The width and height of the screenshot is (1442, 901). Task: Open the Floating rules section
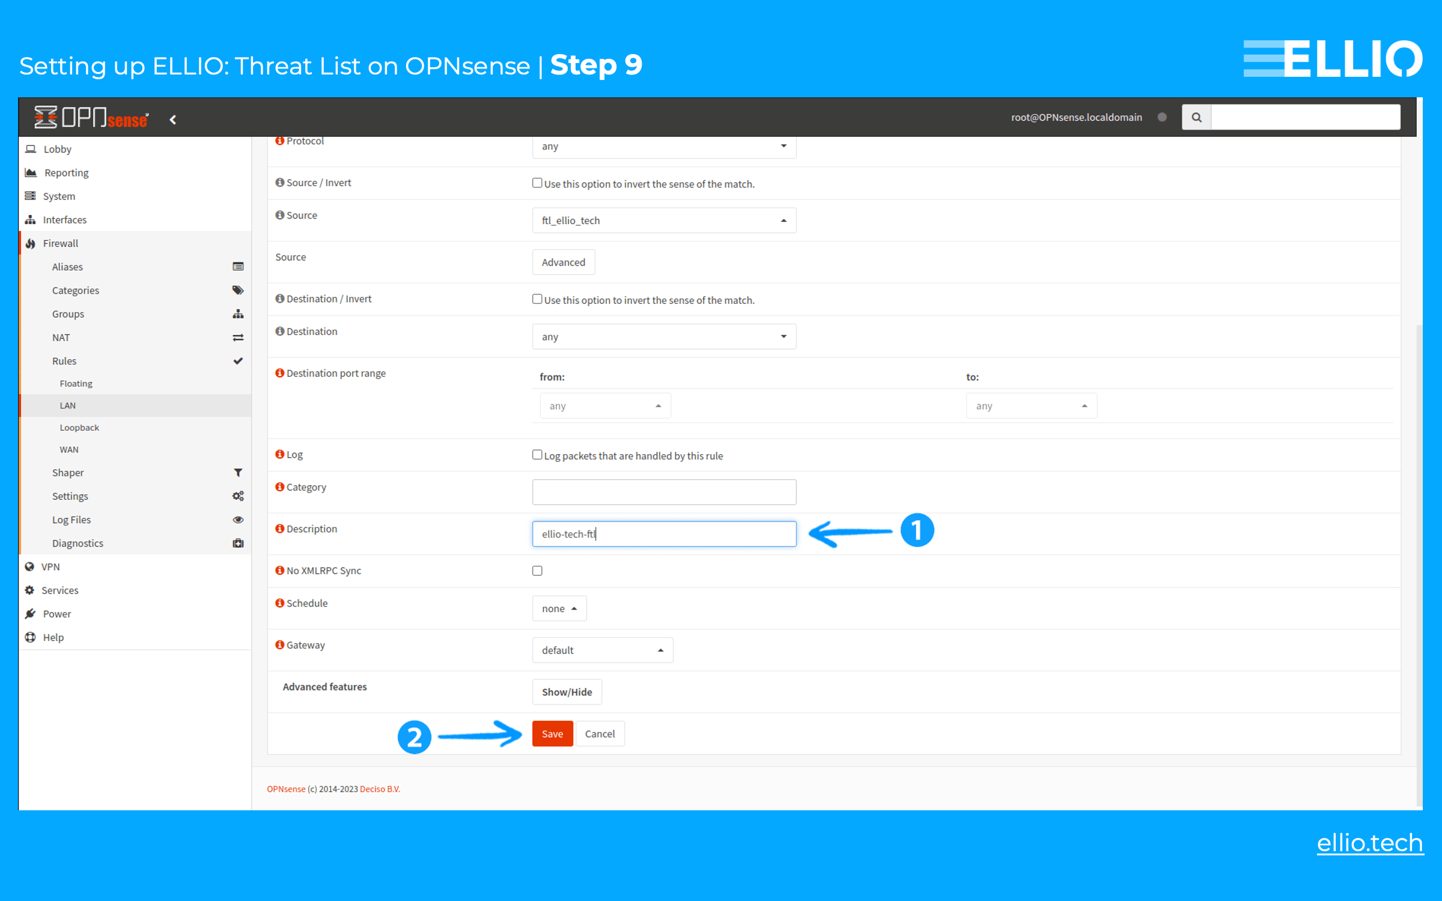point(76,383)
